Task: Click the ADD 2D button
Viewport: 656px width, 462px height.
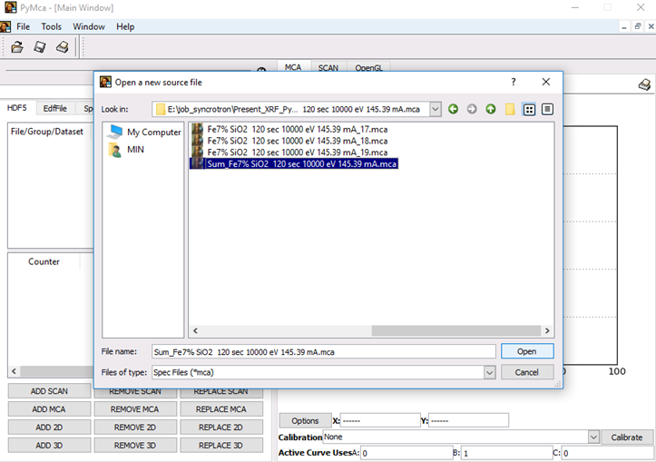Action: [49, 428]
